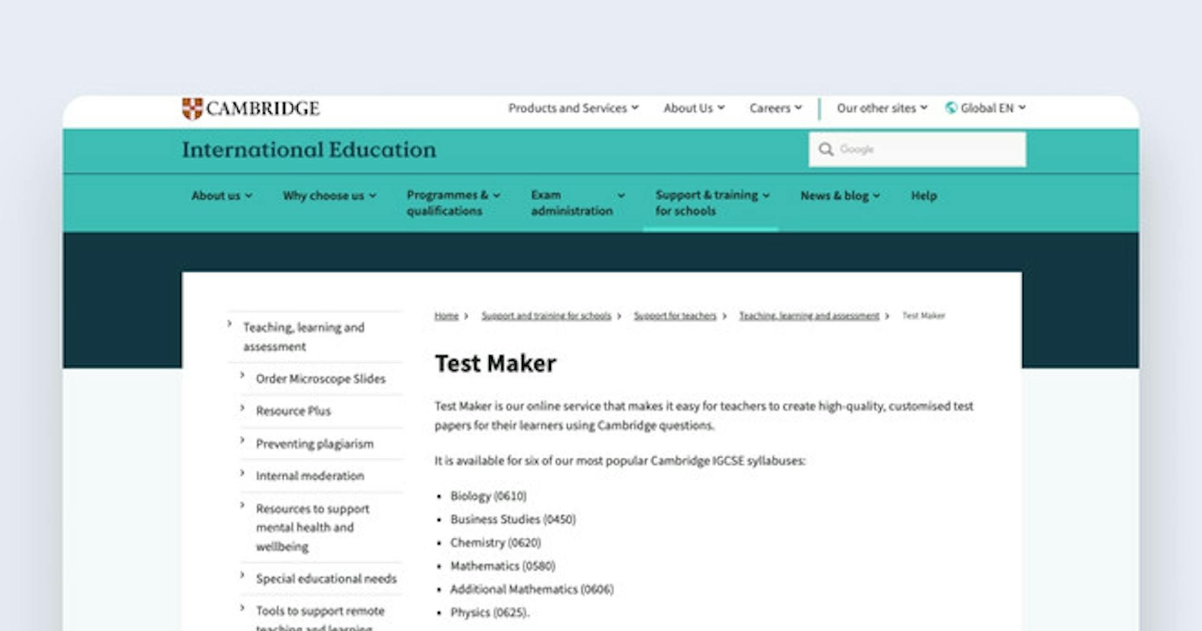Open Preventing plagiarism sidebar link
Image resolution: width=1202 pixels, height=631 pixels.
315,444
